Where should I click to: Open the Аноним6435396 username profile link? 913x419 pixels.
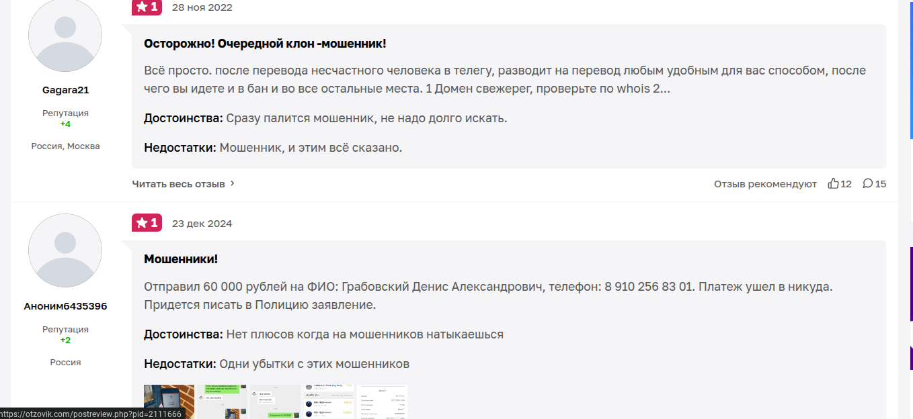pos(65,306)
